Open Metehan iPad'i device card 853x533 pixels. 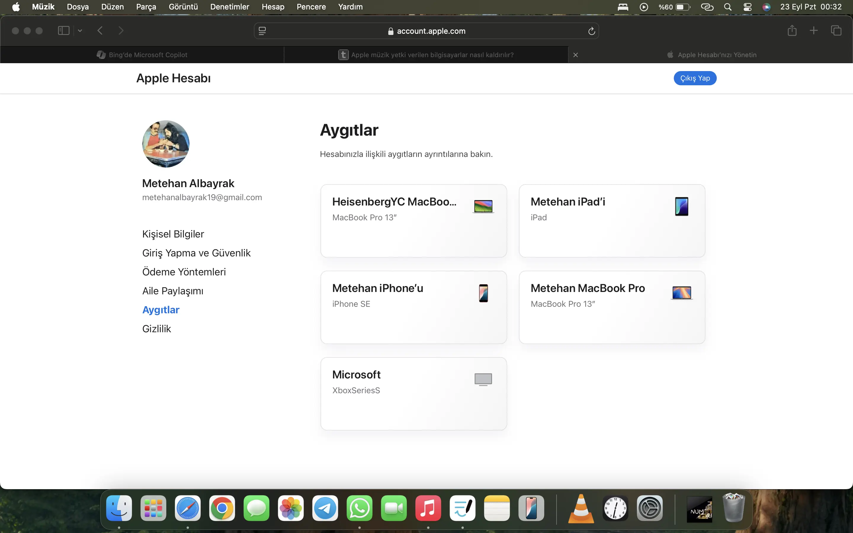[x=612, y=221]
